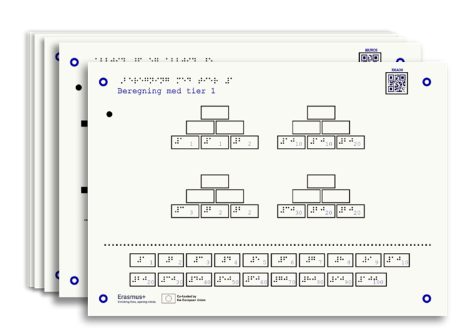Click the empty top box of the 3-2-2 pyramid
This screenshot has width=466, height=329.
pyautogui.click(x=215, y=182)
